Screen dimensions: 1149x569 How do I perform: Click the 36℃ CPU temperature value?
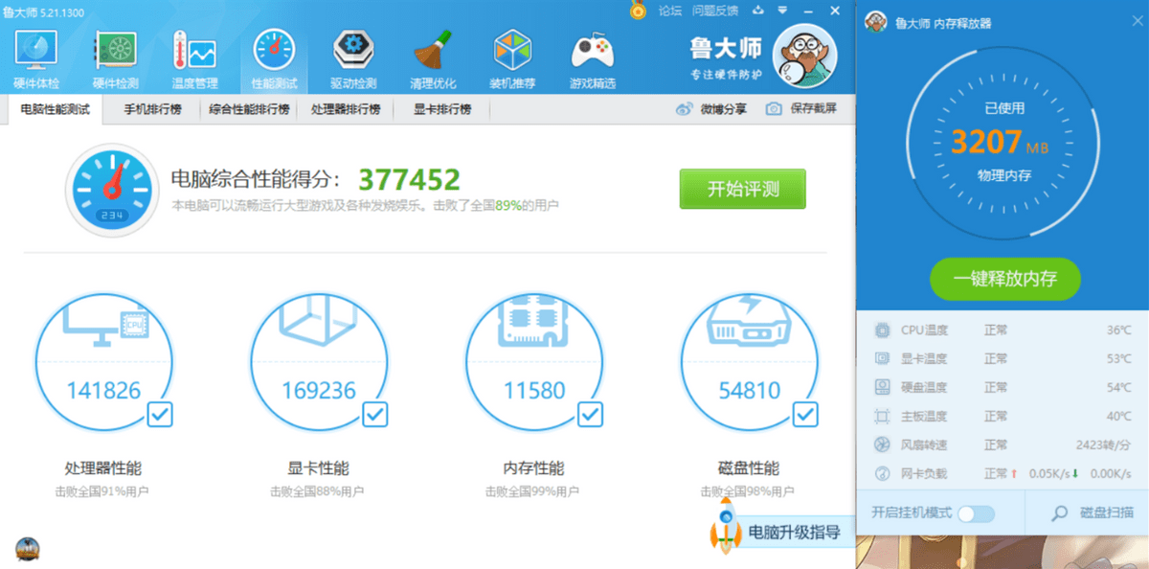pos(1119,330)
